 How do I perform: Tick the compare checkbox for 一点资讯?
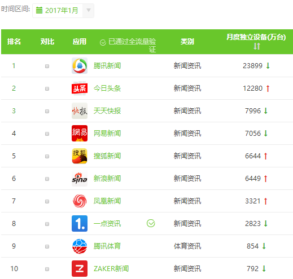tap(47, 224)
